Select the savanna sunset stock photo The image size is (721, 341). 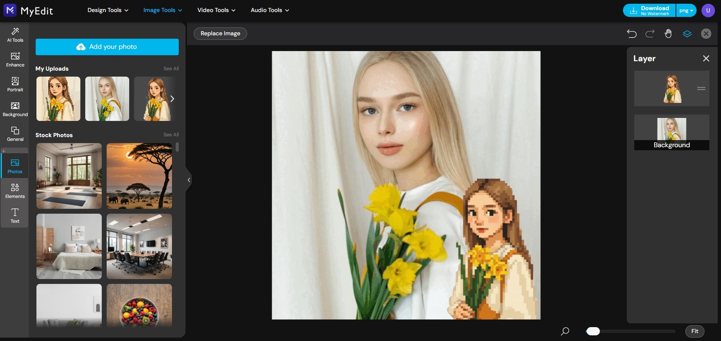coord(139,175)
